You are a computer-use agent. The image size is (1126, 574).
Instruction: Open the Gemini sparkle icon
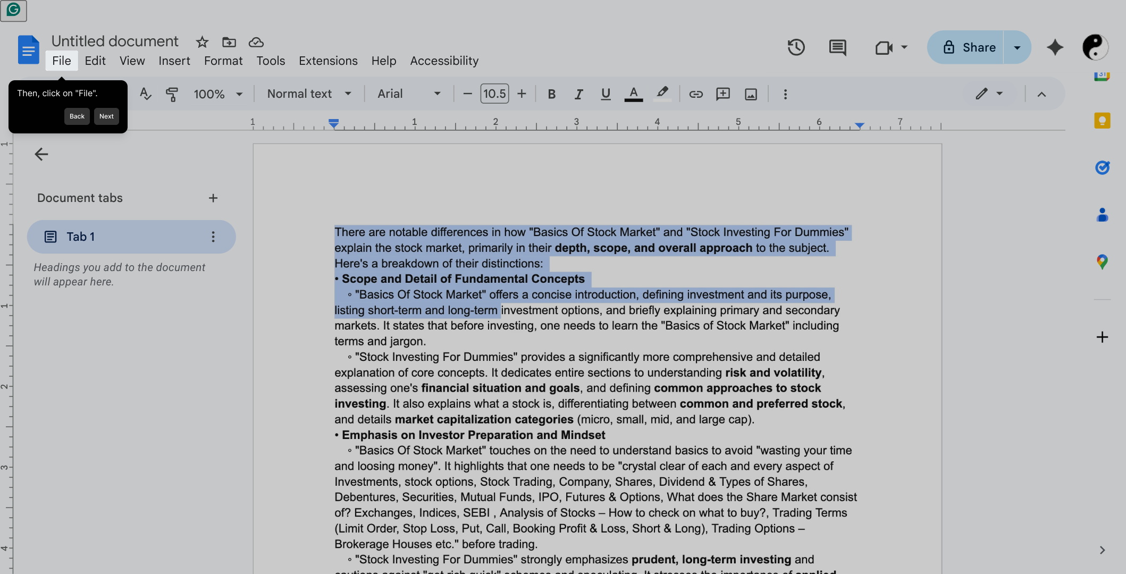(x=1055, y=47)
